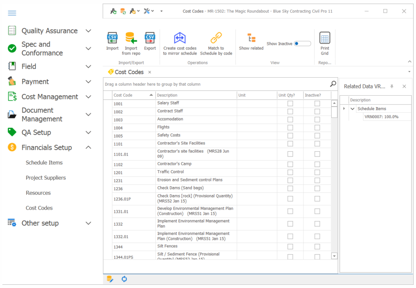Click the group-by panel search field
416x288 pixels.
[x=216, y=84]
